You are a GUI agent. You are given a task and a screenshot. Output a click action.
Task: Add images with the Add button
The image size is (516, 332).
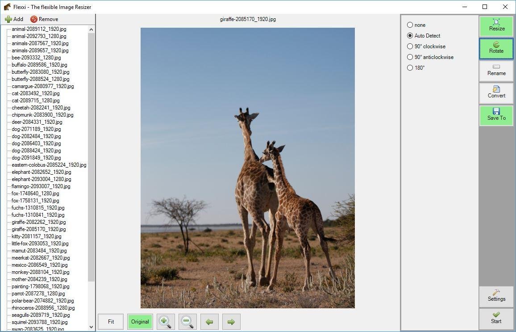(x=14, y=19)
